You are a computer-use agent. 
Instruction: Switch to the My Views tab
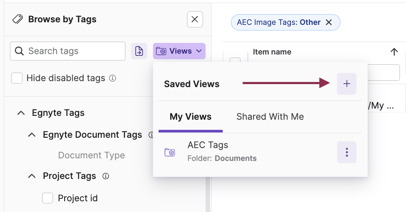(191, 117)
